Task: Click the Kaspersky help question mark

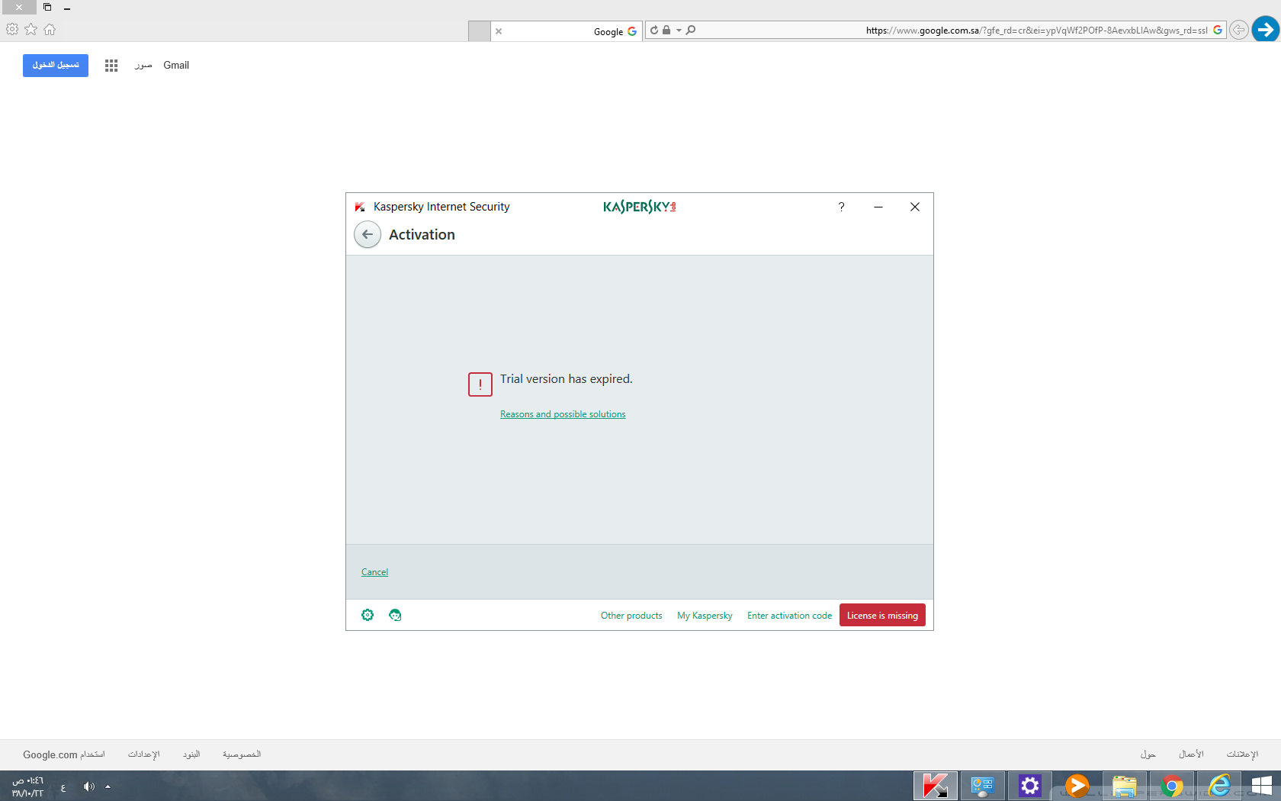Action: click(x=841, y=207)
